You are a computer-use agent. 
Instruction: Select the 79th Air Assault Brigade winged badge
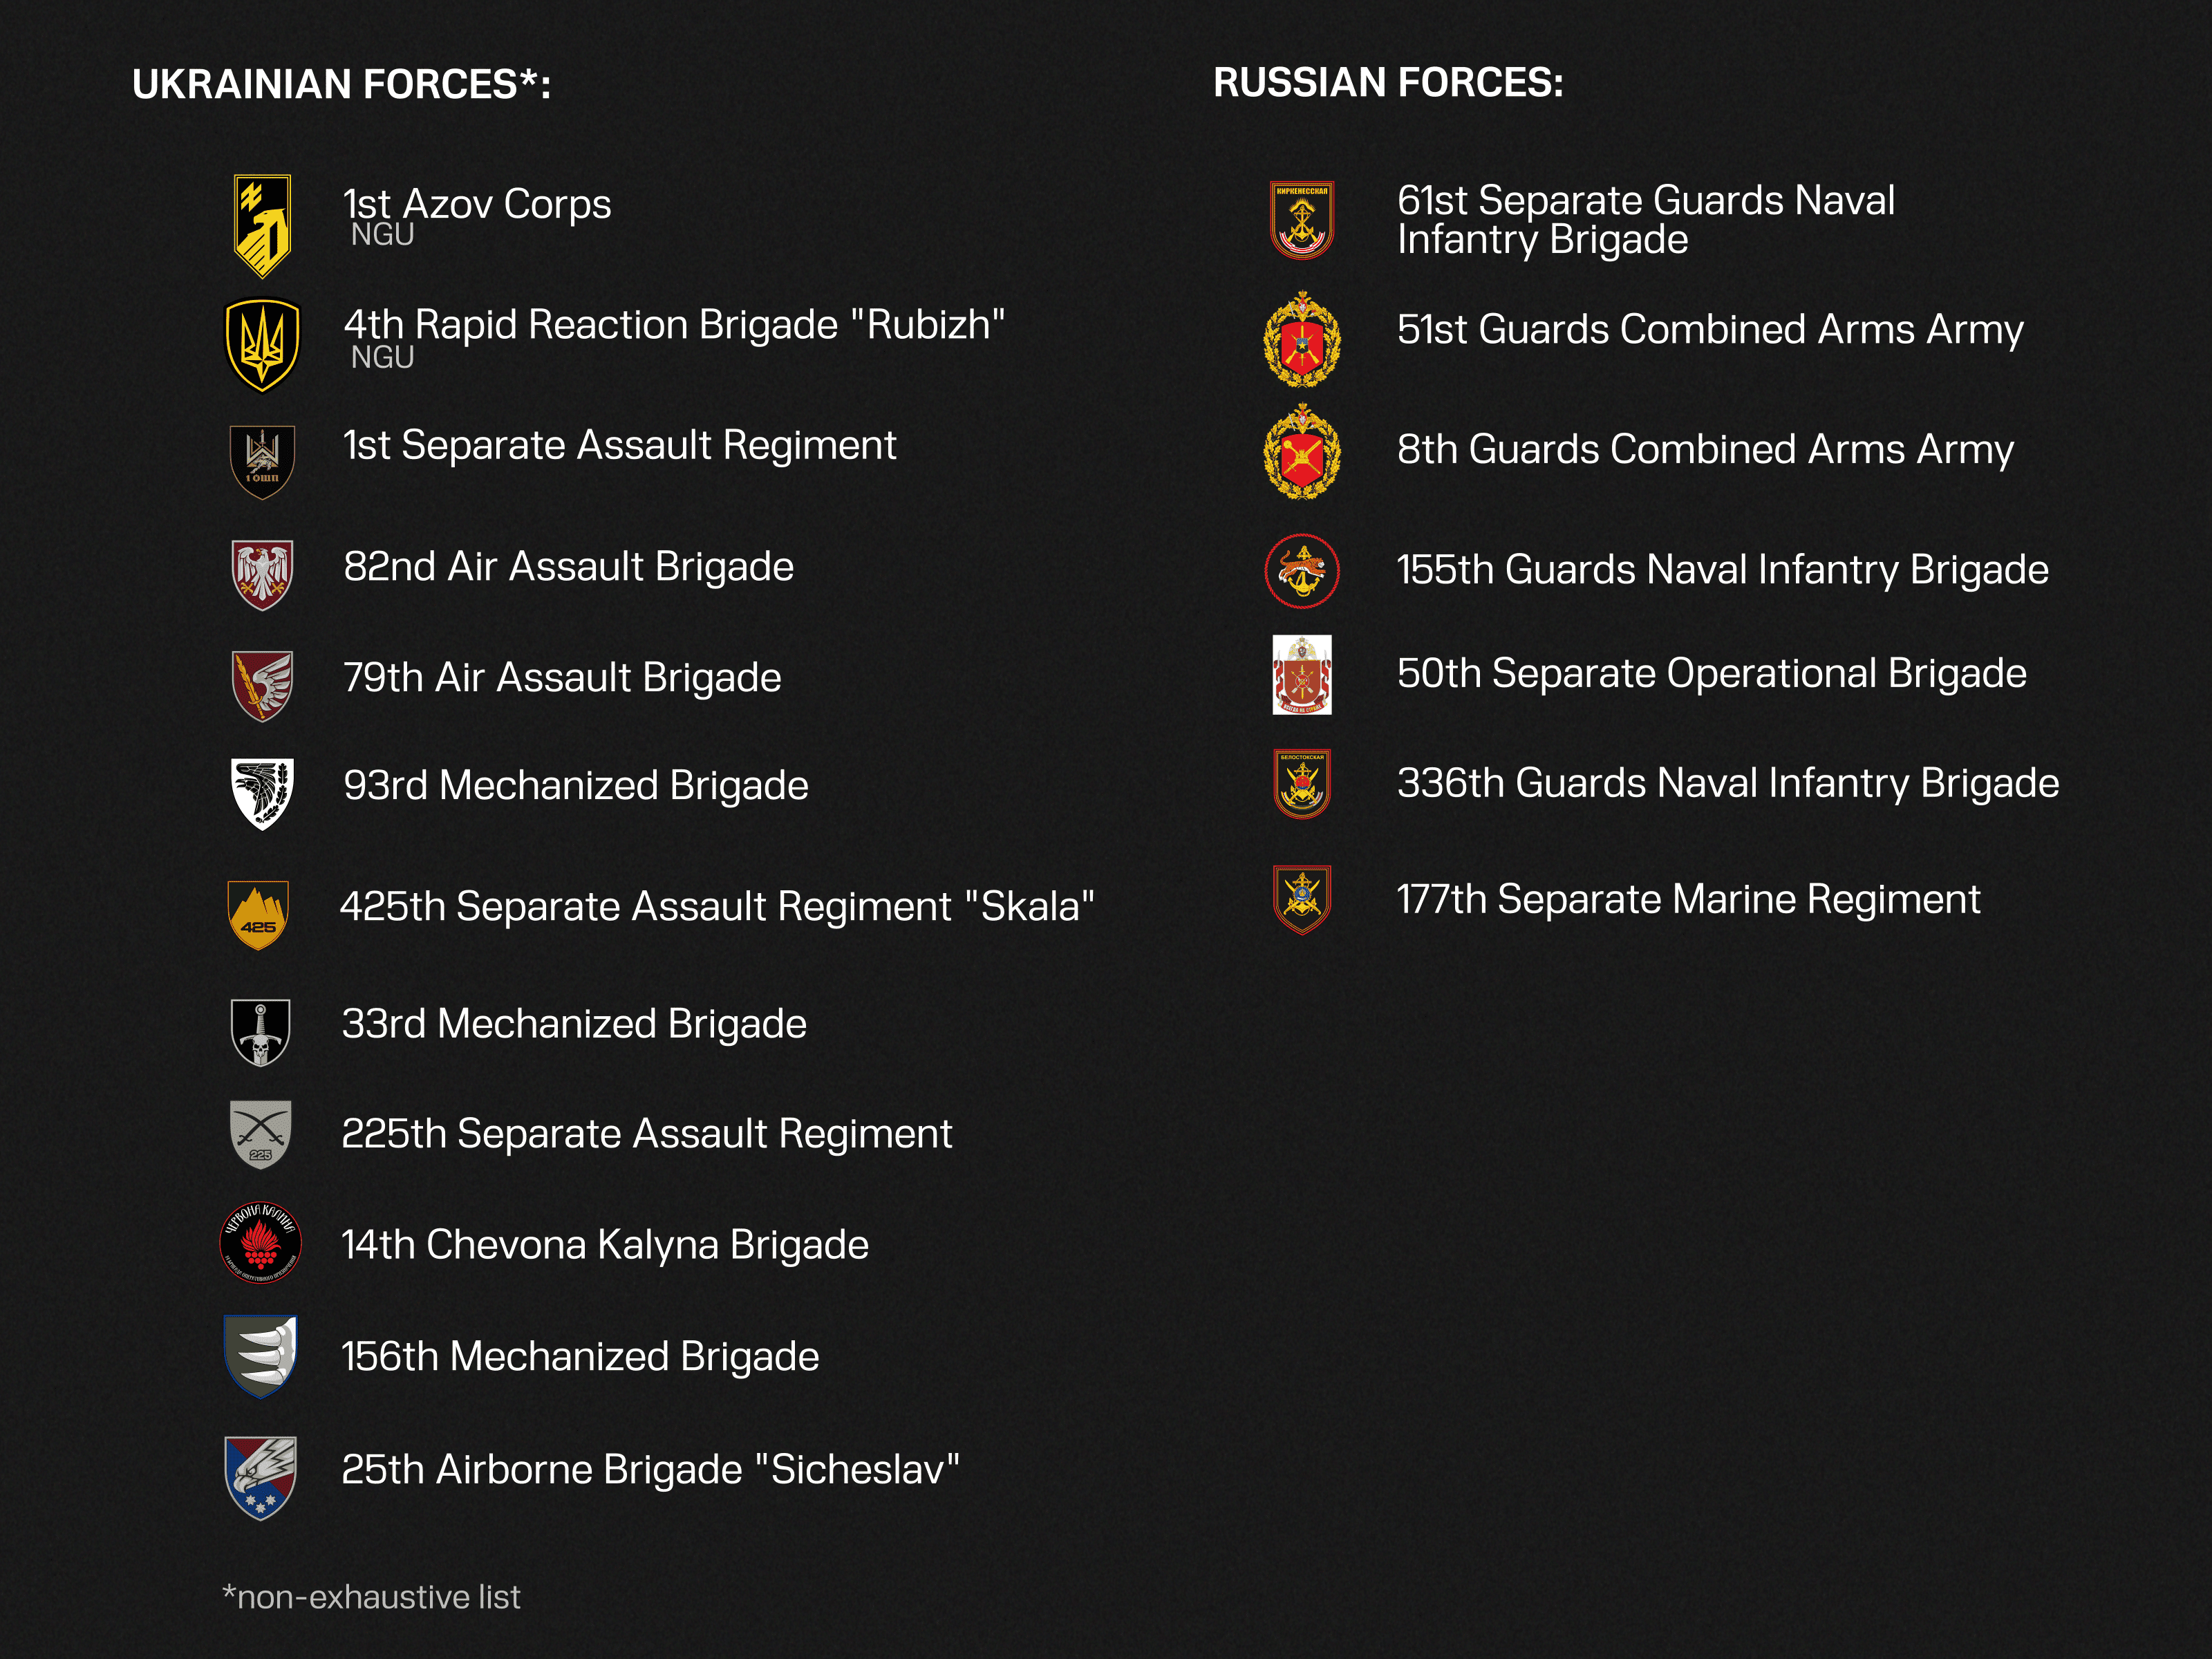tap(262, 685)
